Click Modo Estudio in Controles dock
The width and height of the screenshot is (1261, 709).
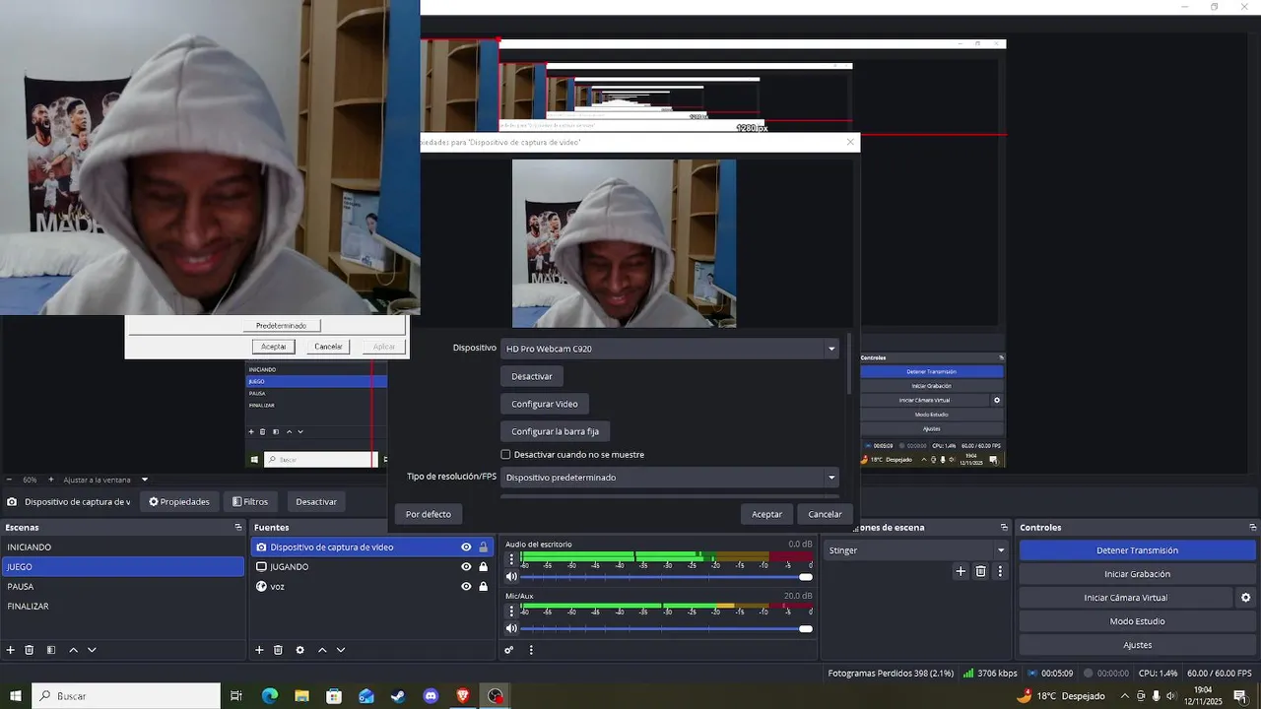click(1137, 621)
